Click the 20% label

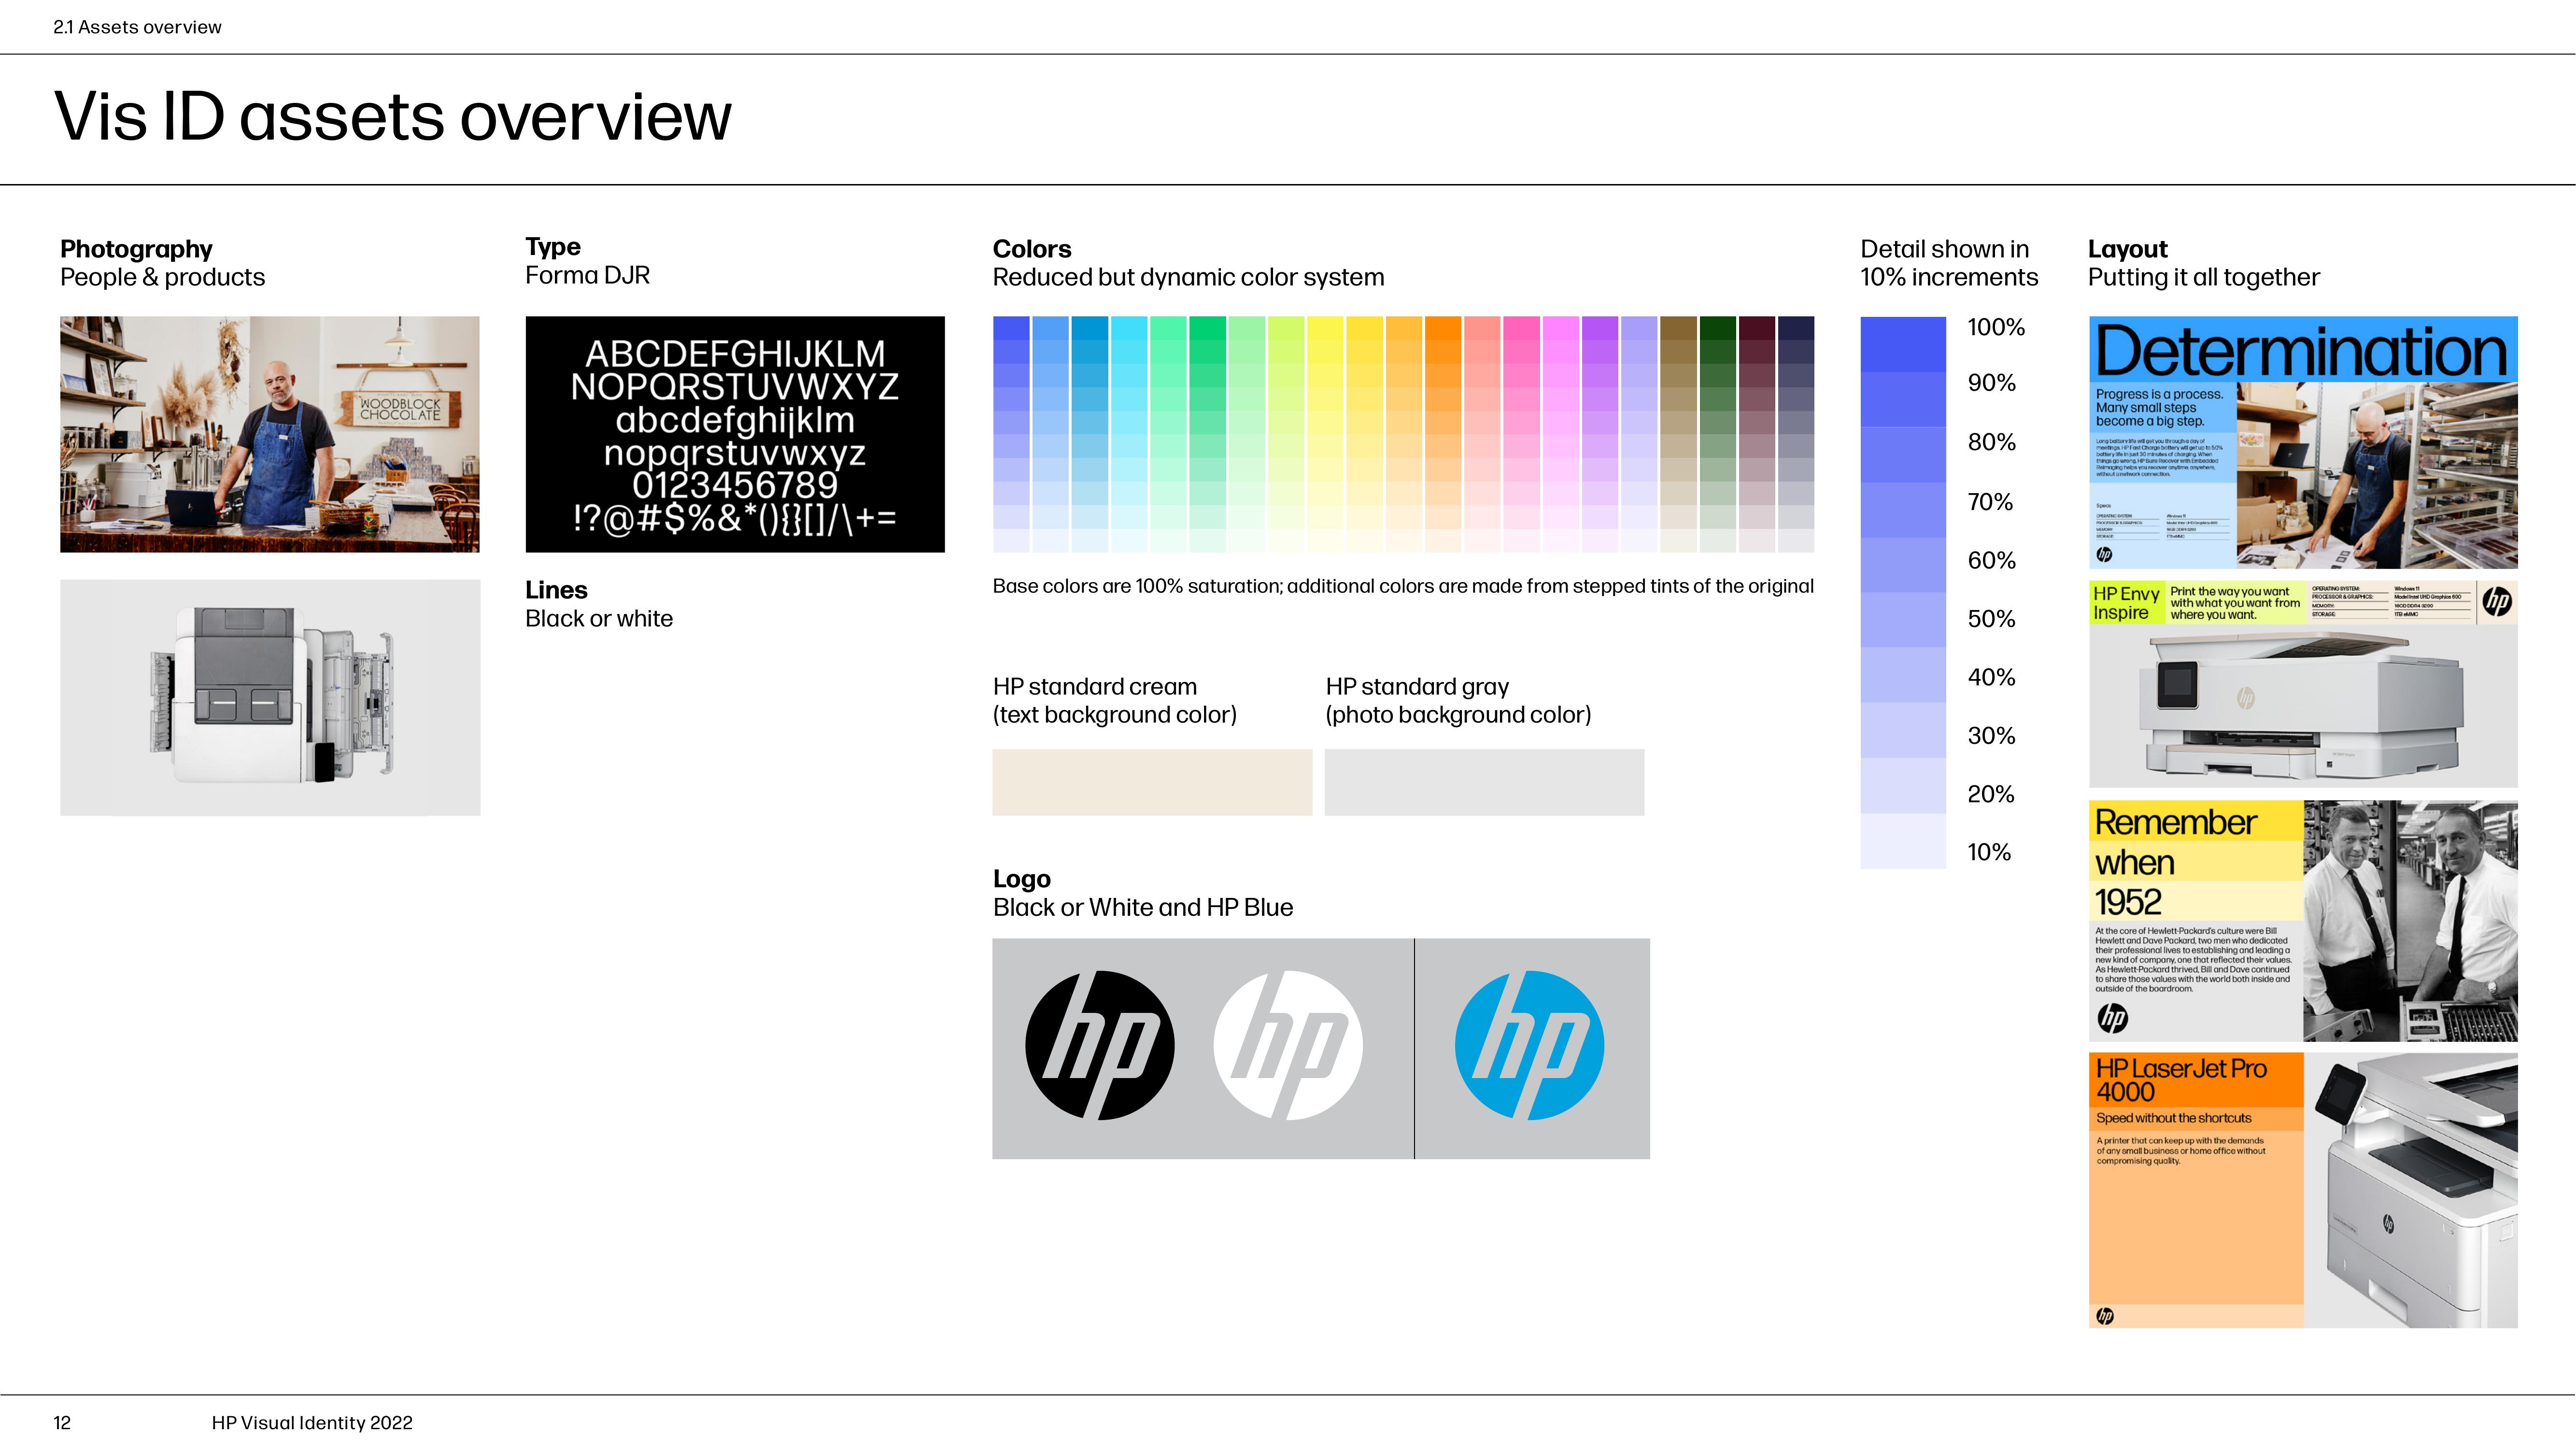[x=1991, y=794]
